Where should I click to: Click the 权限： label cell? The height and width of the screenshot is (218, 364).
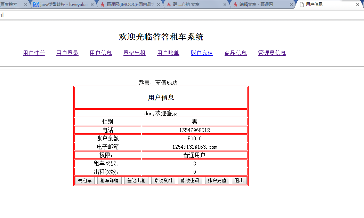[x=108, y=155]
